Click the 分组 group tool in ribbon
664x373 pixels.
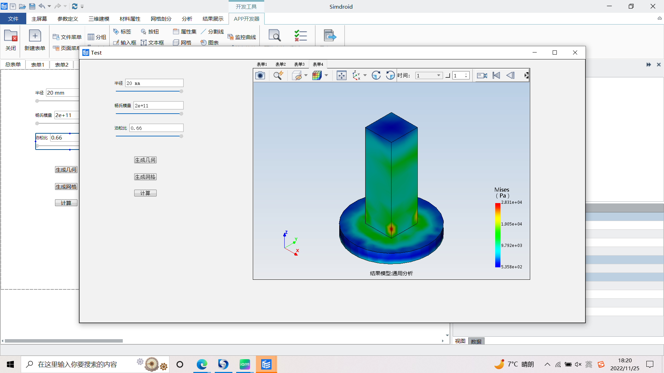97,37
